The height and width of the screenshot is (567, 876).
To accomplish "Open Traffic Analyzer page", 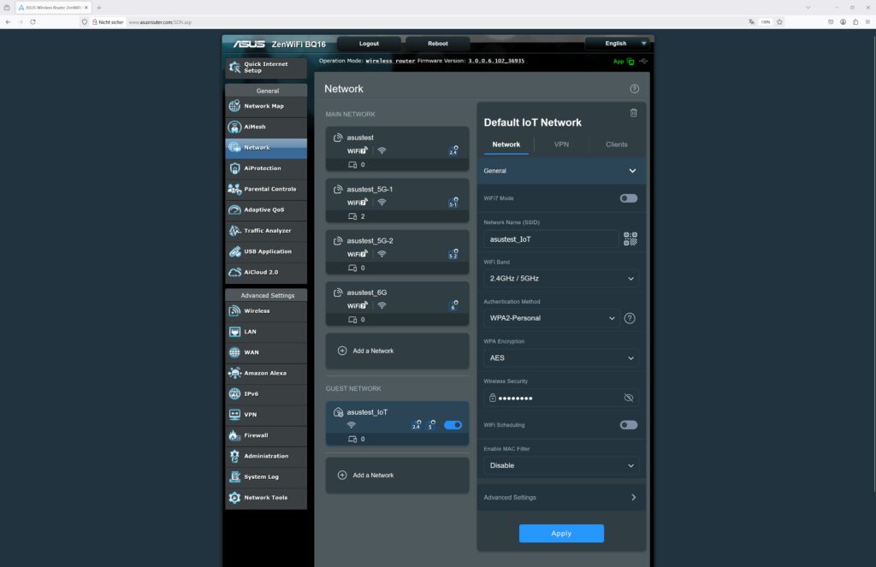I will (266, 231).
